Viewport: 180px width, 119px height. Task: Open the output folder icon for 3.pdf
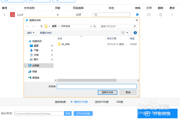149,15
